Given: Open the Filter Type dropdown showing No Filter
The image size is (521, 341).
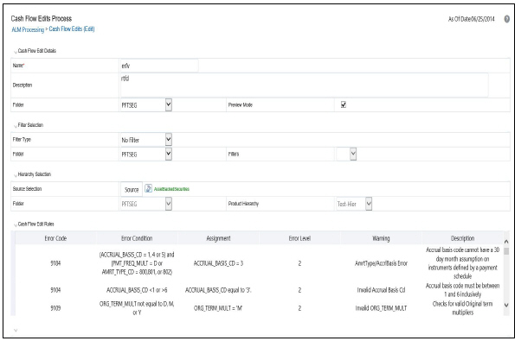Looking at the screenshot, I should [x=146, y=140].
